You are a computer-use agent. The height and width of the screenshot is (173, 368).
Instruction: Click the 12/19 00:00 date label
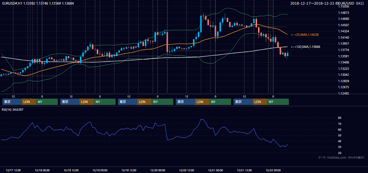pyautogui.click(x=100, y=170)
